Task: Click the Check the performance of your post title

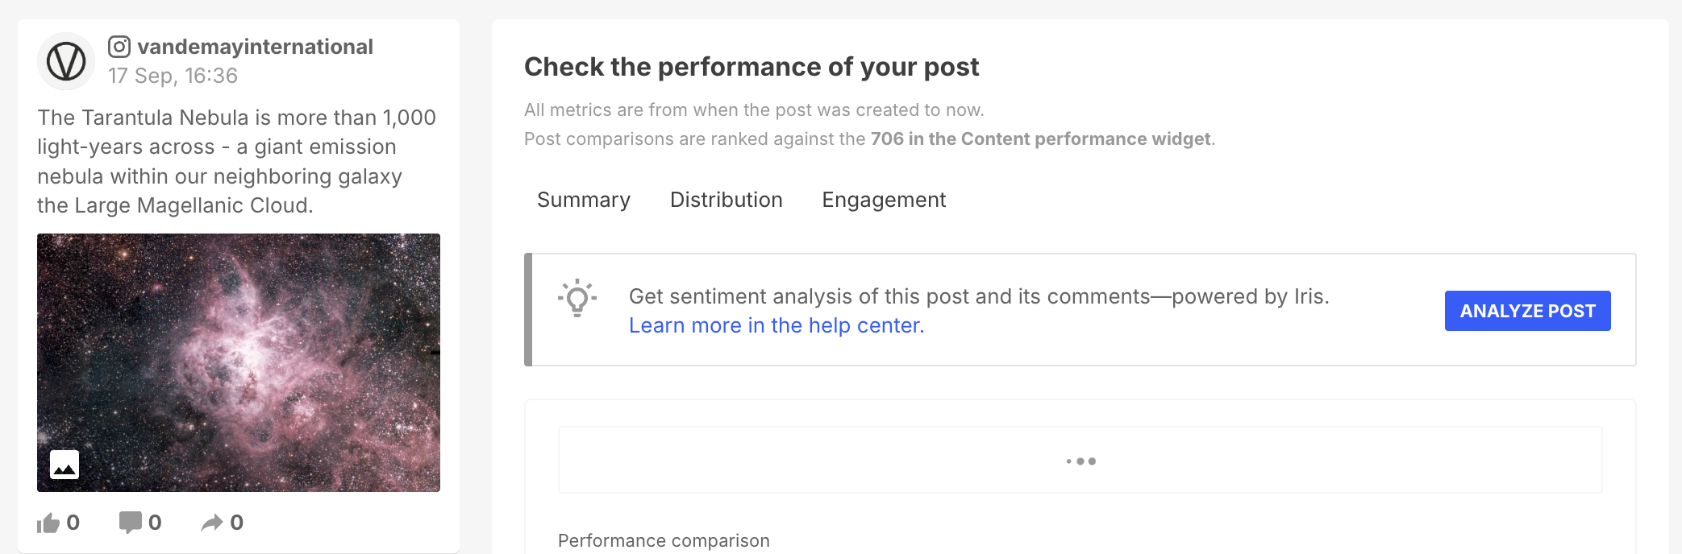Action: pos(751,67)
